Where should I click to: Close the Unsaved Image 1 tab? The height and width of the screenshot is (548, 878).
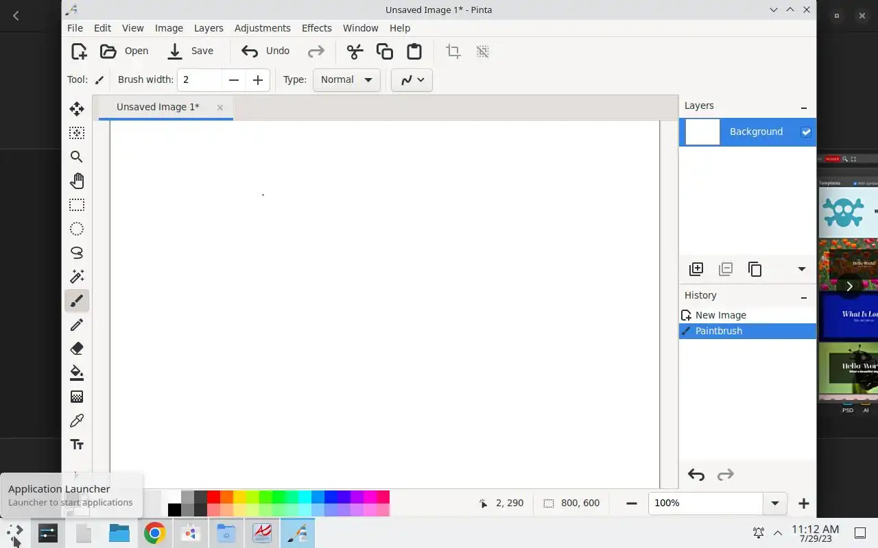click(x=219, y=108)
